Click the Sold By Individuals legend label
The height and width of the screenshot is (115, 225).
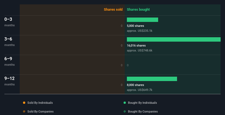[40, 103]
